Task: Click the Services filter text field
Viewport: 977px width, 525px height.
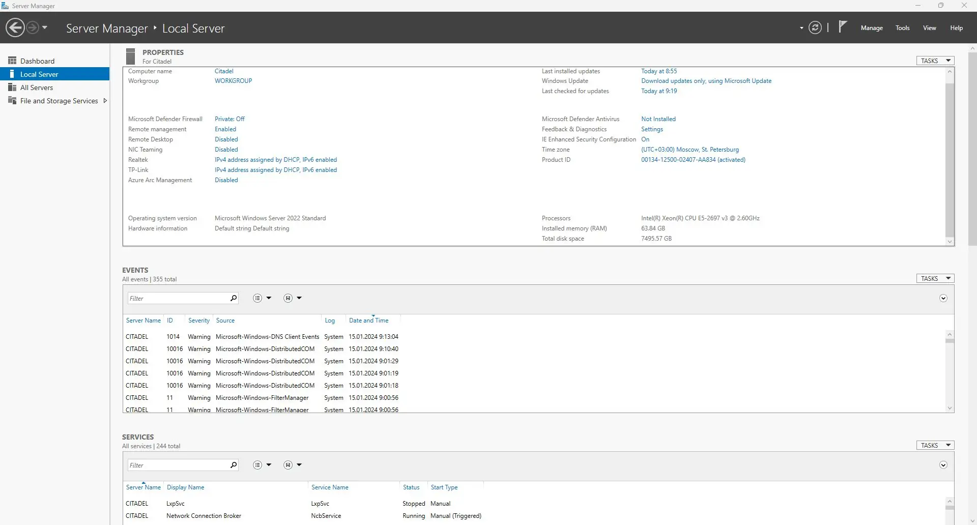Action: (x=178, y=465)
